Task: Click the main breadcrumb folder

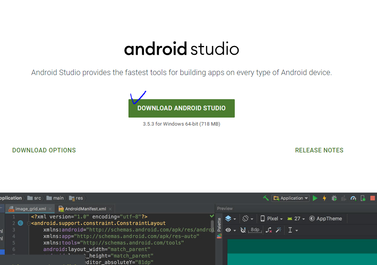Action: pos(55,198)
